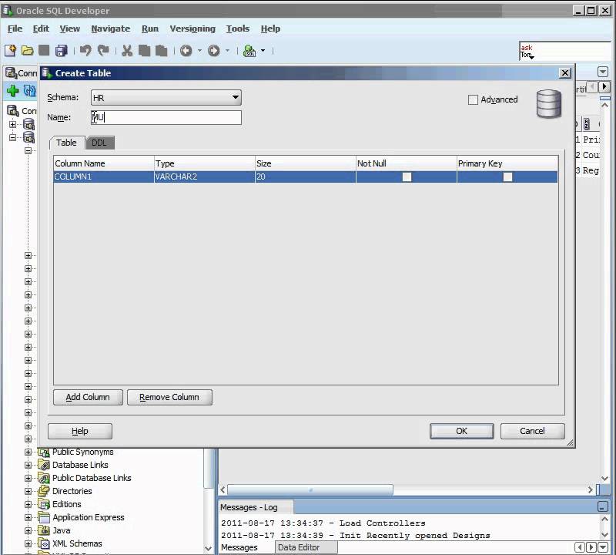Image resolution: width=616 pixels, height=555 pixels.
Task: Click the Copy toolbar icon
Action: (144, 50)
